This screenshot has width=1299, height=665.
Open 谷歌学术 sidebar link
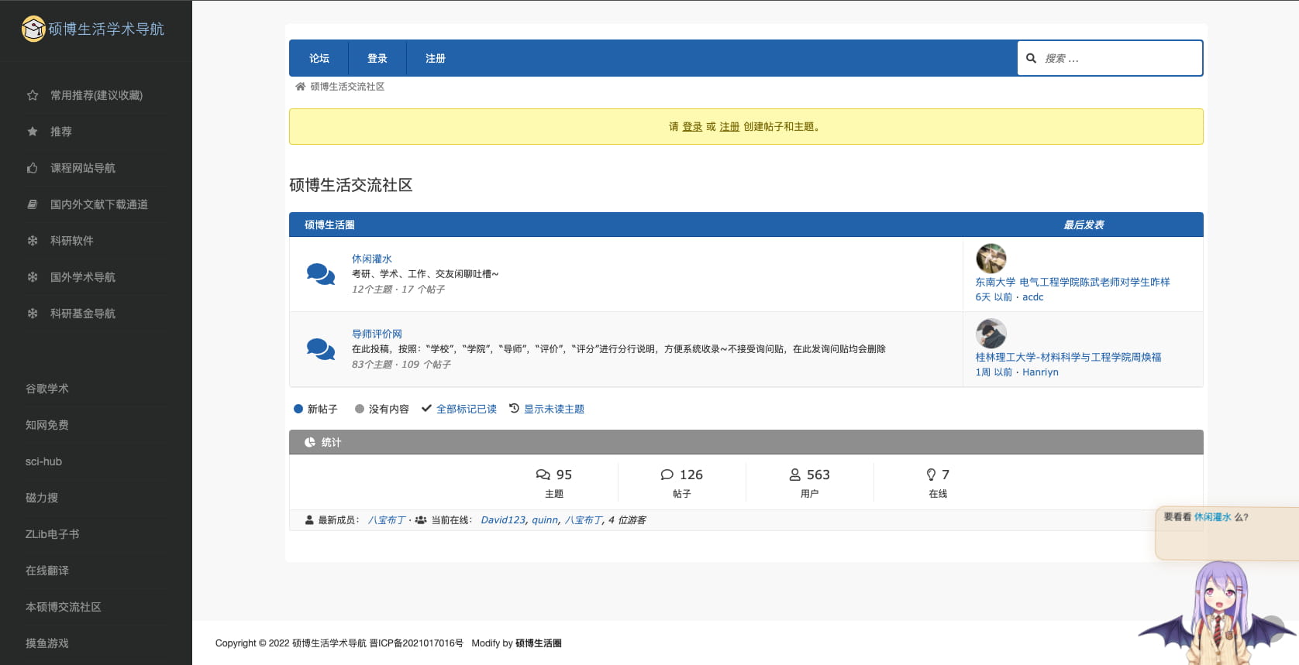47,389
